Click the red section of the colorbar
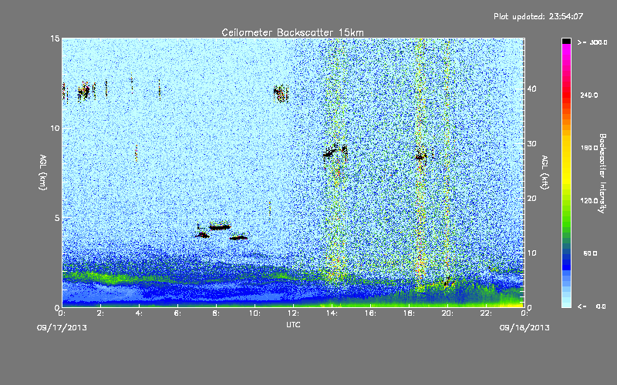617x385 pixels. click(566, 96)
